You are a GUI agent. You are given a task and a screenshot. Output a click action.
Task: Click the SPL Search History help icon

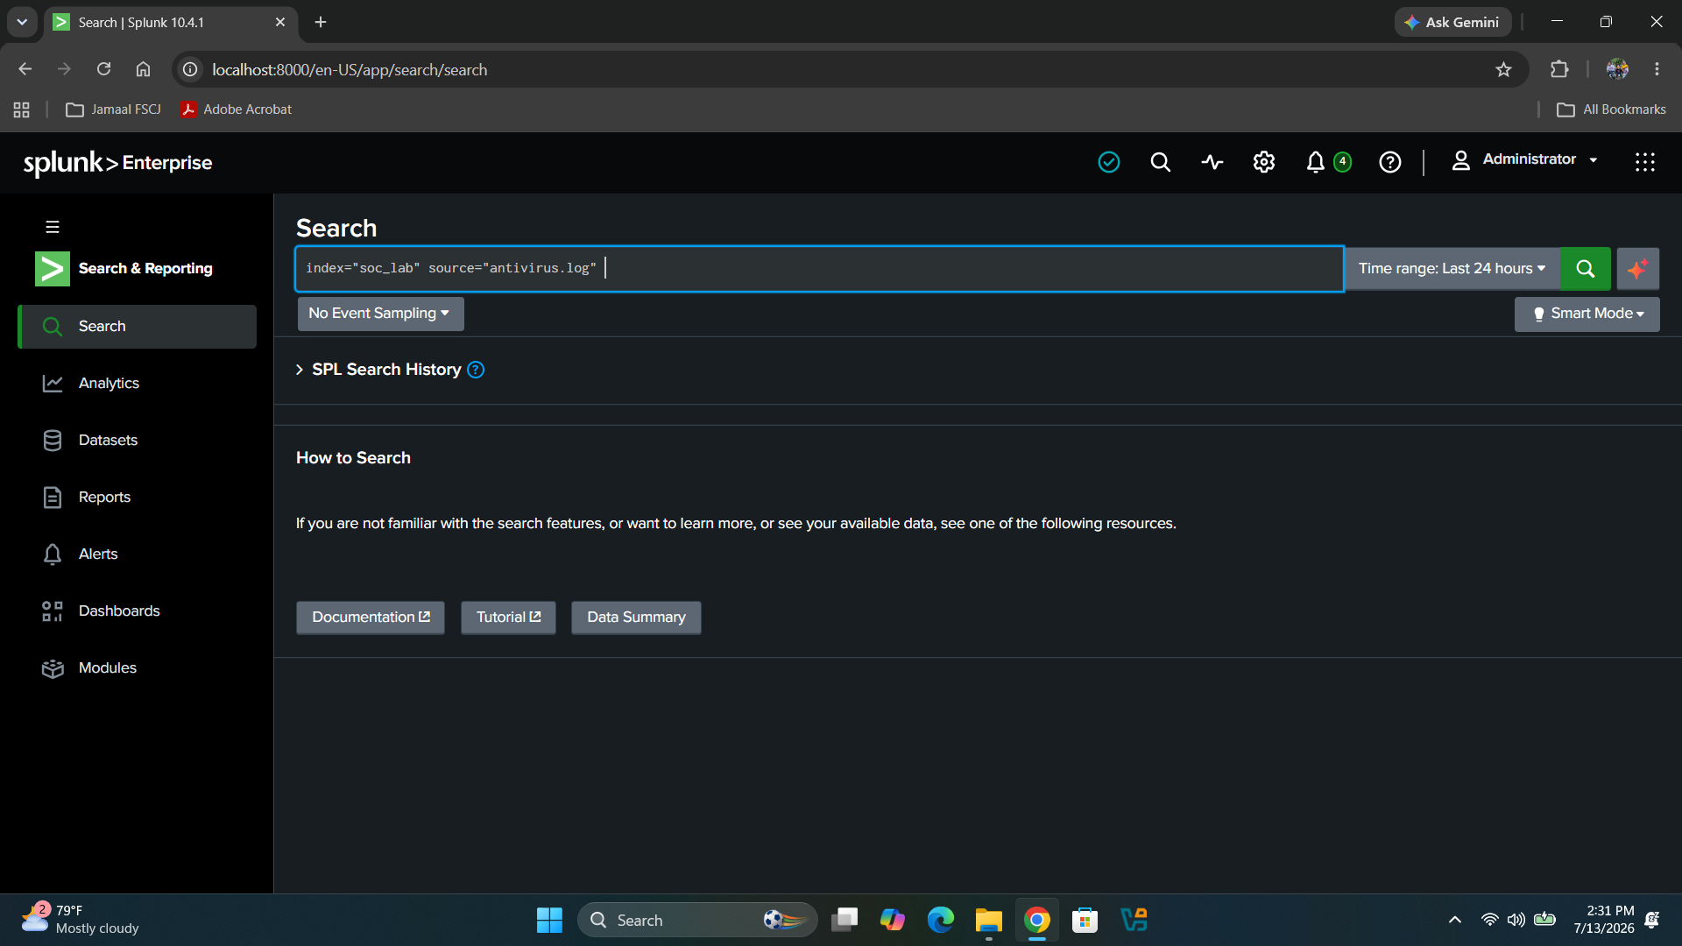(x=476, y=370)
